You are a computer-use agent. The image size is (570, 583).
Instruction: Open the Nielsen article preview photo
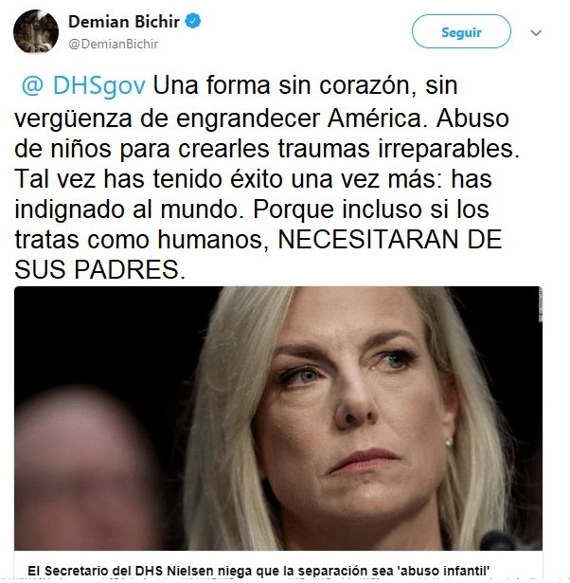click(278, 418)
